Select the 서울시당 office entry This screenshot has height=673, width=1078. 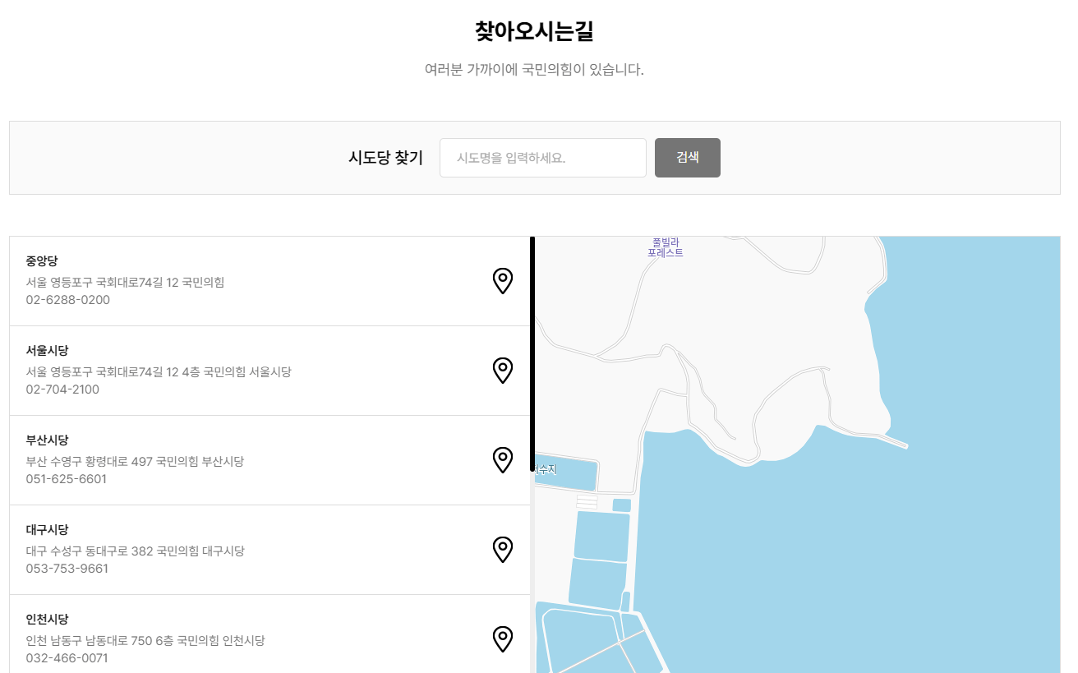coord(246,371)
